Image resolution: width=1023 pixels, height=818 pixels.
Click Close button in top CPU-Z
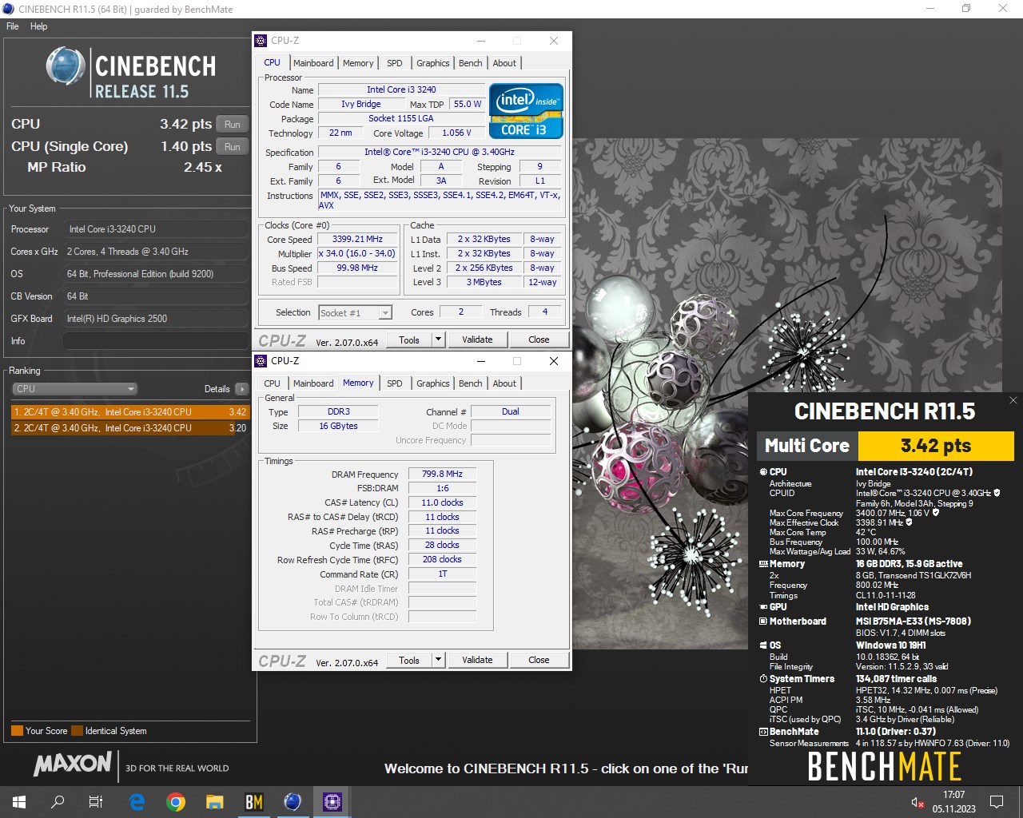[539, 340]
